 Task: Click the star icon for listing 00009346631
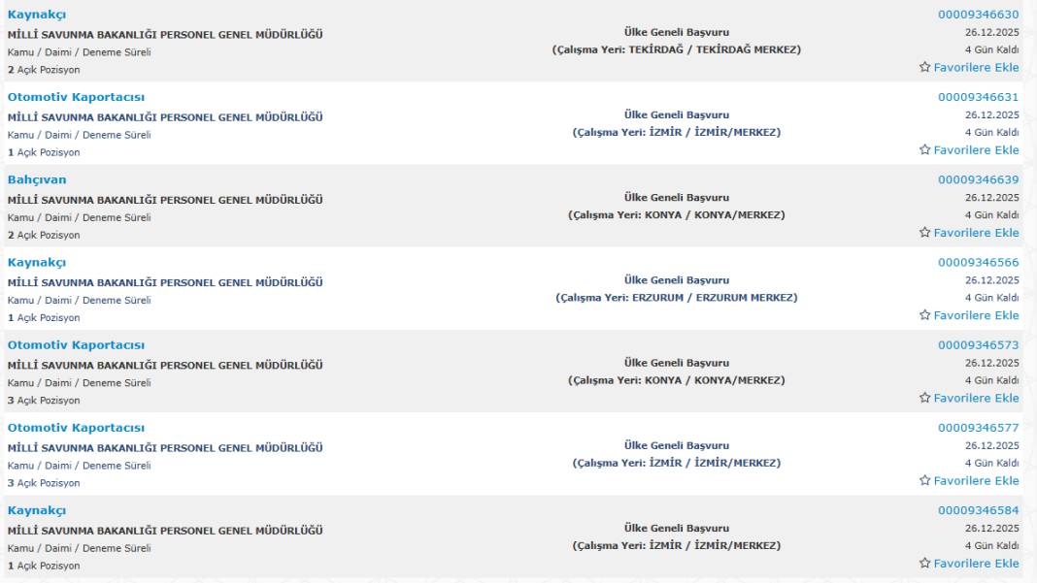tap(925, 150)
